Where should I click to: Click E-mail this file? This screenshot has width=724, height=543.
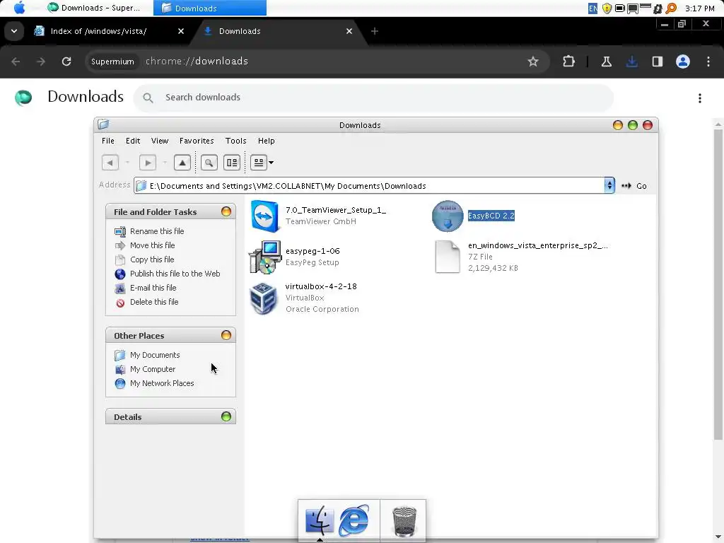pyautogui.click(x=153, y=288)
